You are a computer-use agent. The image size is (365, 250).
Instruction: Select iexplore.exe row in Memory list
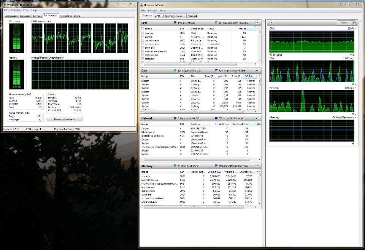(x=198, y=187)
